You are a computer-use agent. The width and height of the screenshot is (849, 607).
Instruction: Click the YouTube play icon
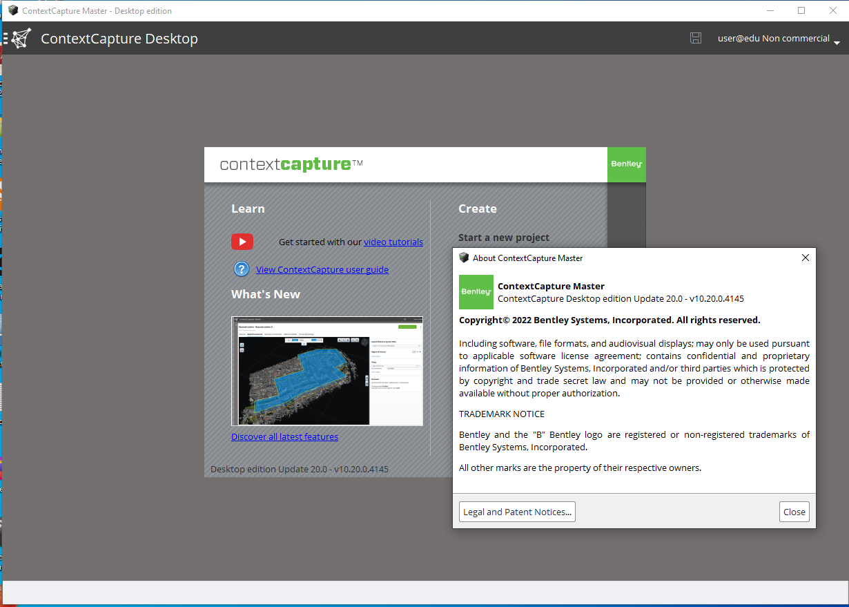242,242
